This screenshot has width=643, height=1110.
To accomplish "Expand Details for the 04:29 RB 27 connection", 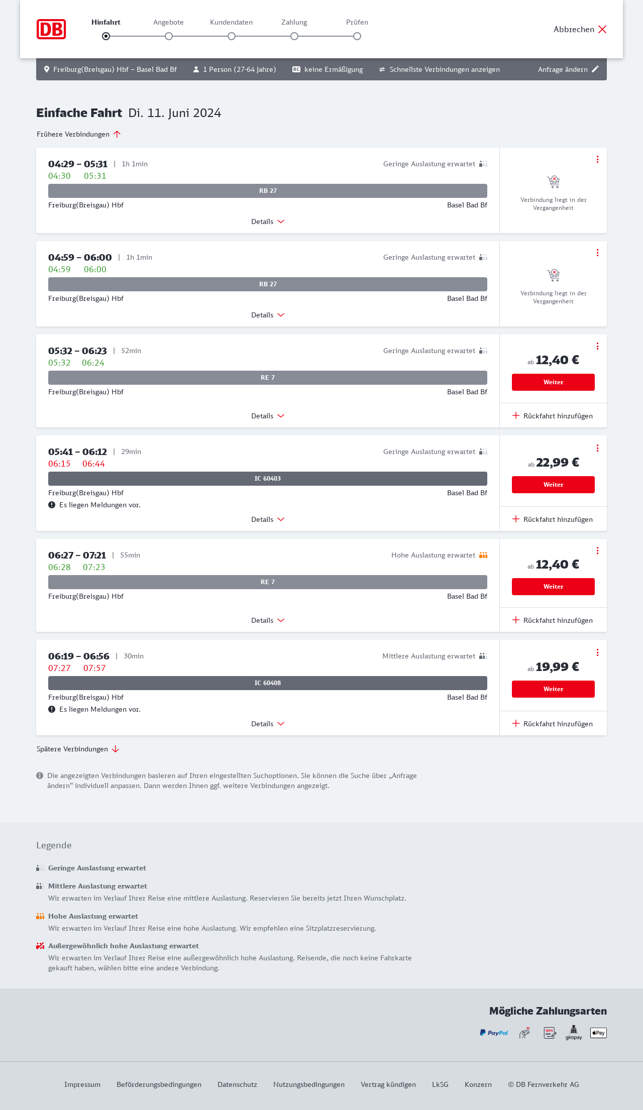I will 268,221.
